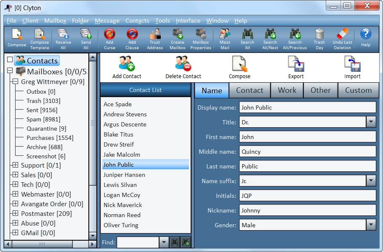Click tree scrollbar down arrow
Viewport: 383px width, 252px height.
(x=93, y=236)
